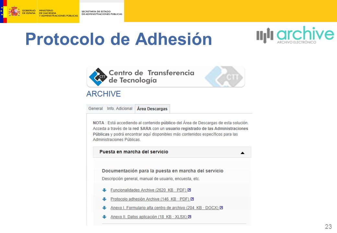
Task: Open the Funcionalidades Archive PDF link
Action: tap(148, 190)
